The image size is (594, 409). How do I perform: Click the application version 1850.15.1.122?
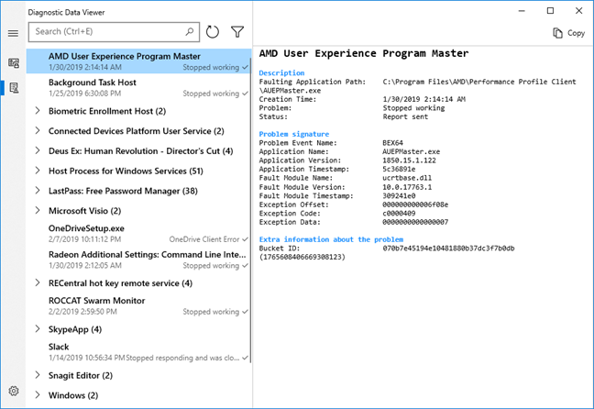click(x=409, y=160)
